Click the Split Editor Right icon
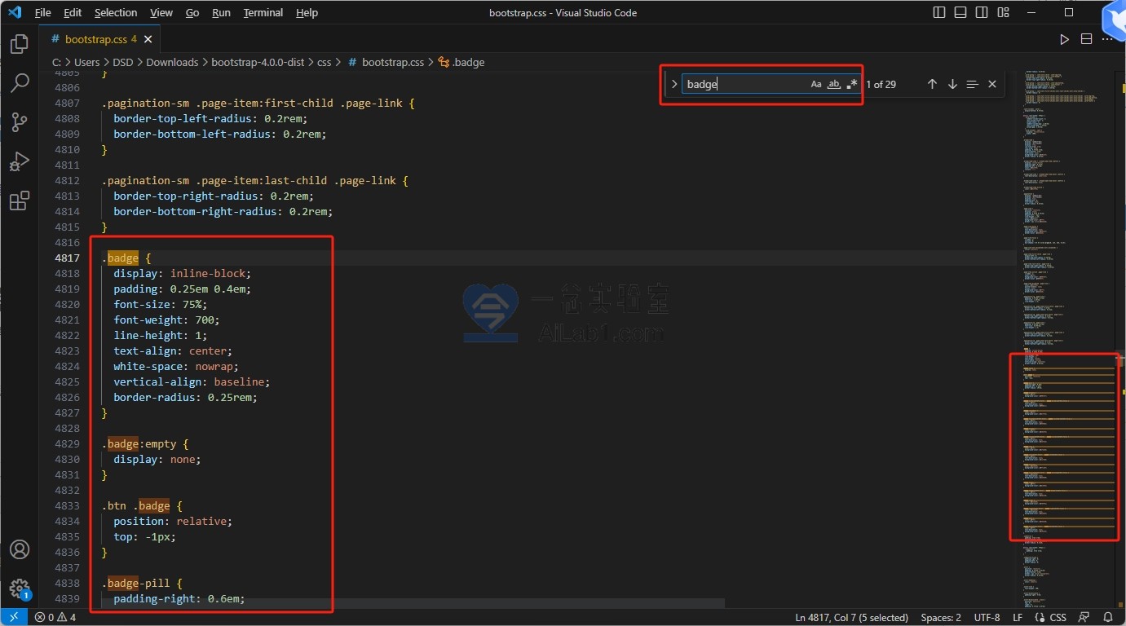This screenshot has height=626, width=1126. click(x=1086, y=39)
